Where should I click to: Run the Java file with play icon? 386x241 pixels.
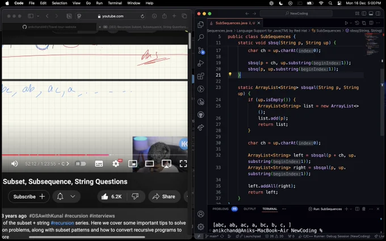pyautogui.click(x=346, y=23)
